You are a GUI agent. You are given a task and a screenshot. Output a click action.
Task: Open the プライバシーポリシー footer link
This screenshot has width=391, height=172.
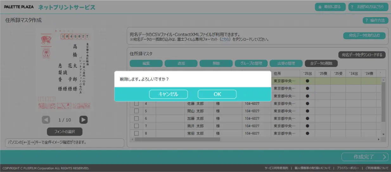[348, 168]
